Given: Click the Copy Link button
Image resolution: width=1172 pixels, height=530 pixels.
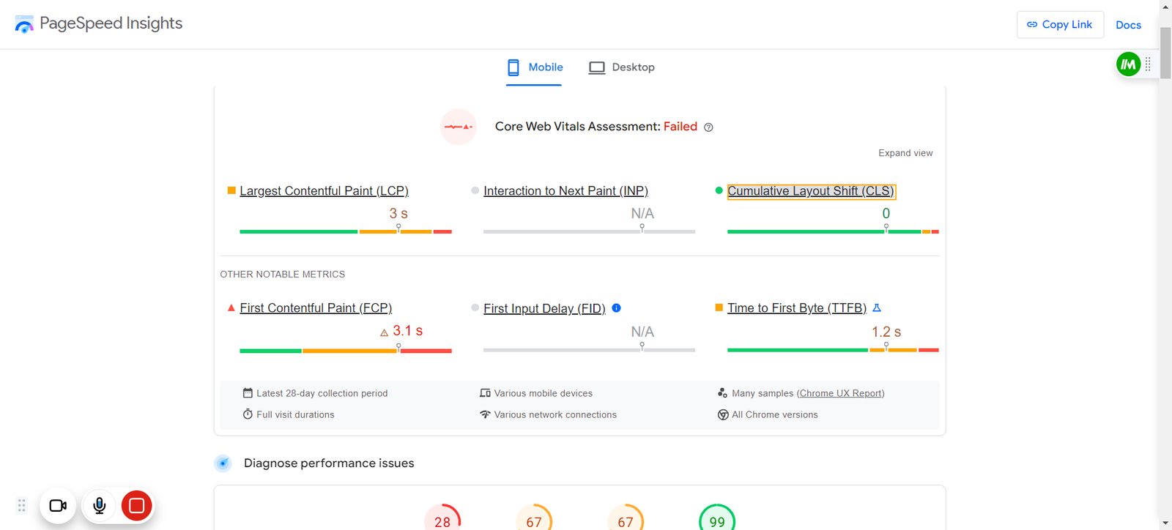Looking at the screenshot, I should click(x=1060, y=25).
